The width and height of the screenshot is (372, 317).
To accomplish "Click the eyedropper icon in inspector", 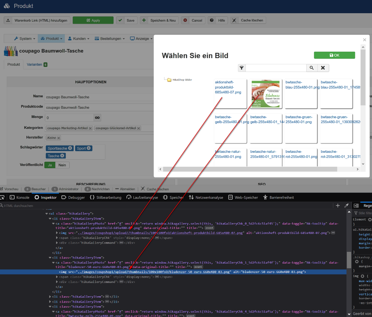I will 346,205.
